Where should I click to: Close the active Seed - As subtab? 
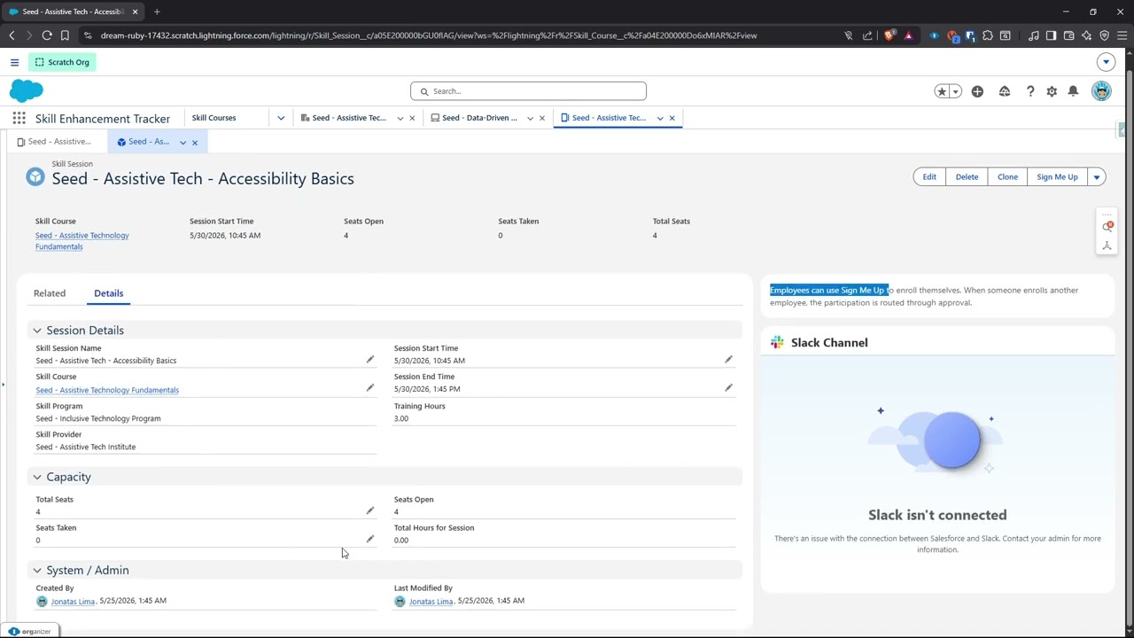pos(195,142)
